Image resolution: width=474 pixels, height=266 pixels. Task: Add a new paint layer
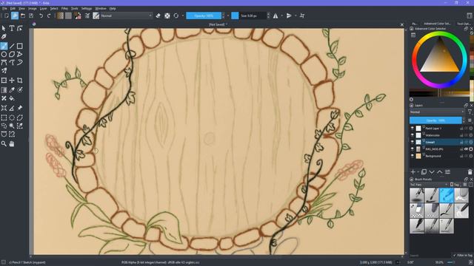click(413, 172)
